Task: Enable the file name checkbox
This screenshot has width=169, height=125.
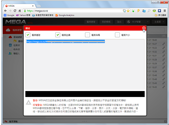Action: [x=87, y=35]
